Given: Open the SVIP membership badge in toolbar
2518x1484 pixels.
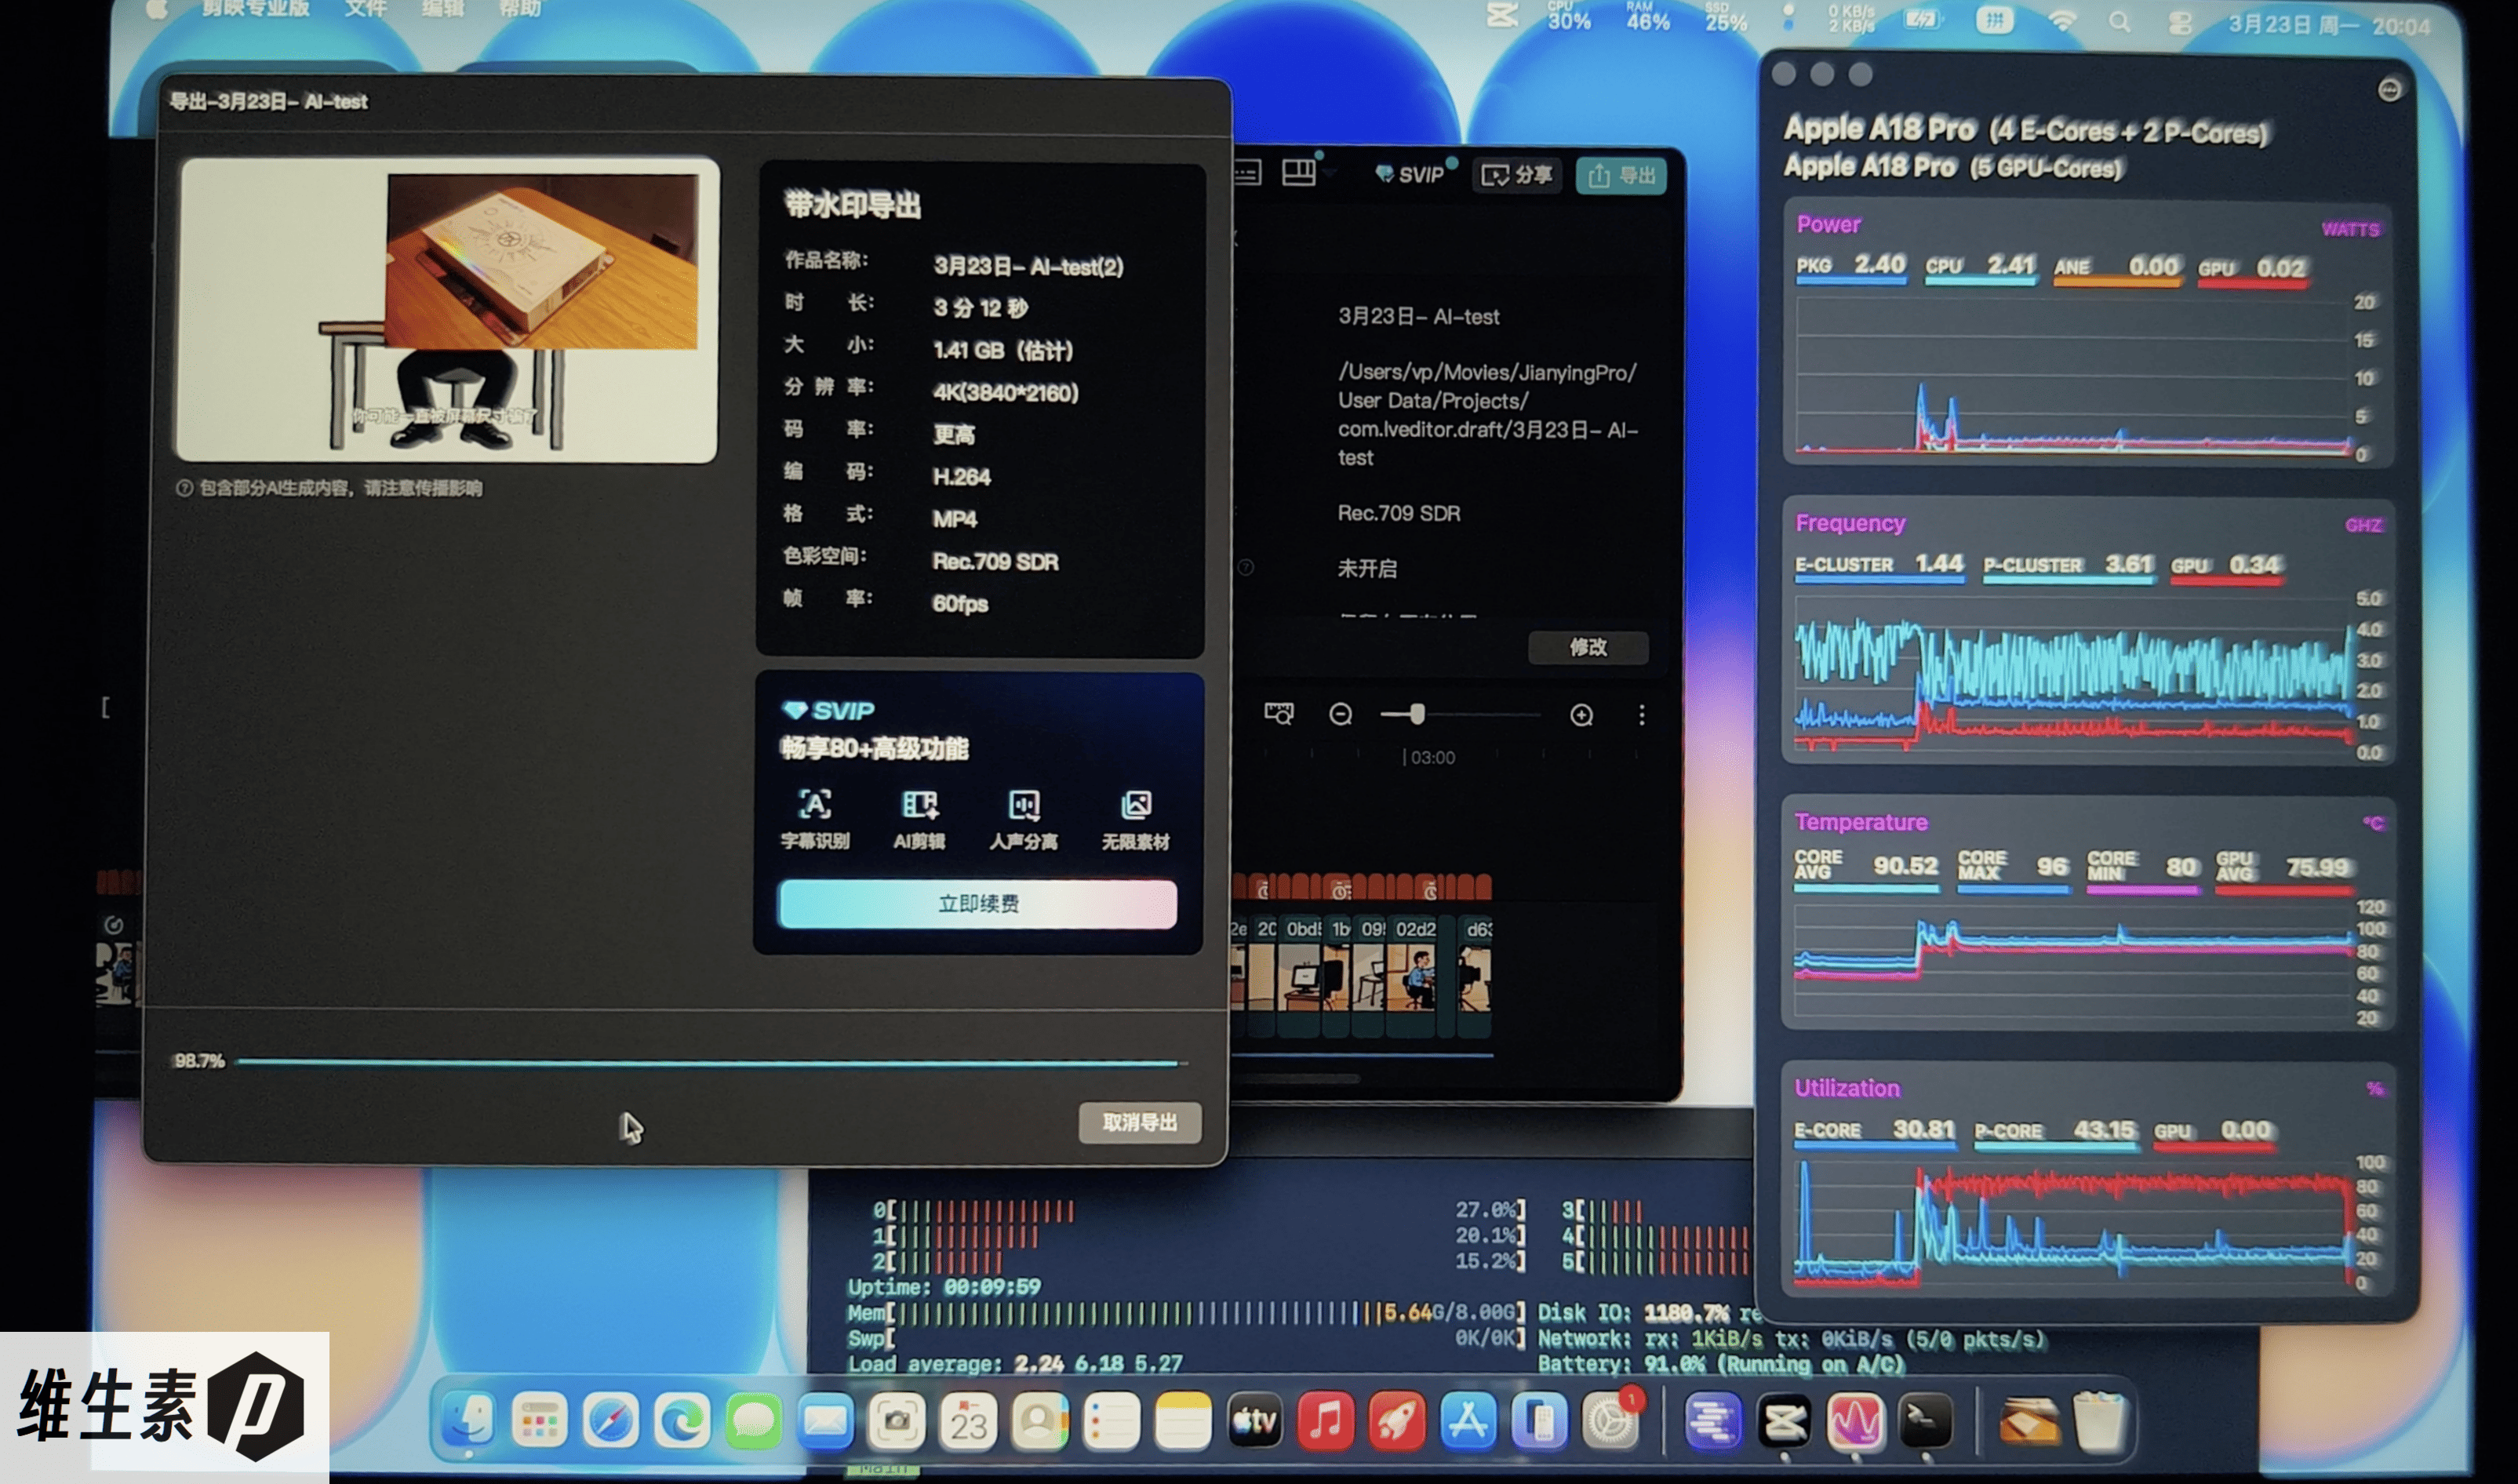Looking at the screenshot, I should click(x=1410, y=174).
